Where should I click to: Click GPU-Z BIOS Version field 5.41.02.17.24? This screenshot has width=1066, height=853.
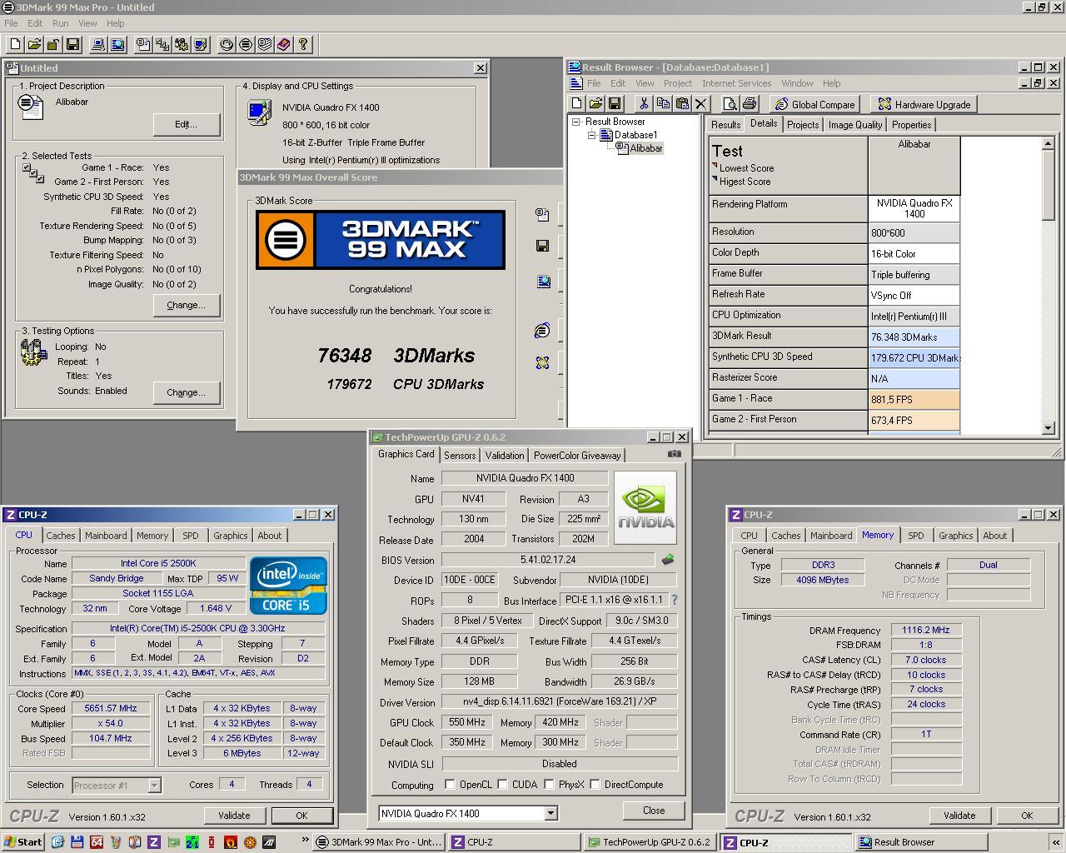click(548, 560)
